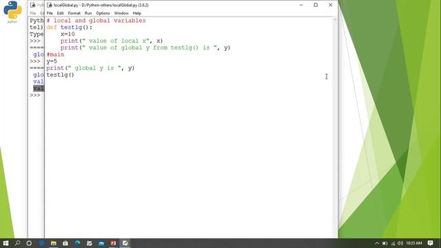Viewport: 441px width, 248px height.
Task: Switch to PowerPoint in the taskbar
Action: tap(113, 243)
